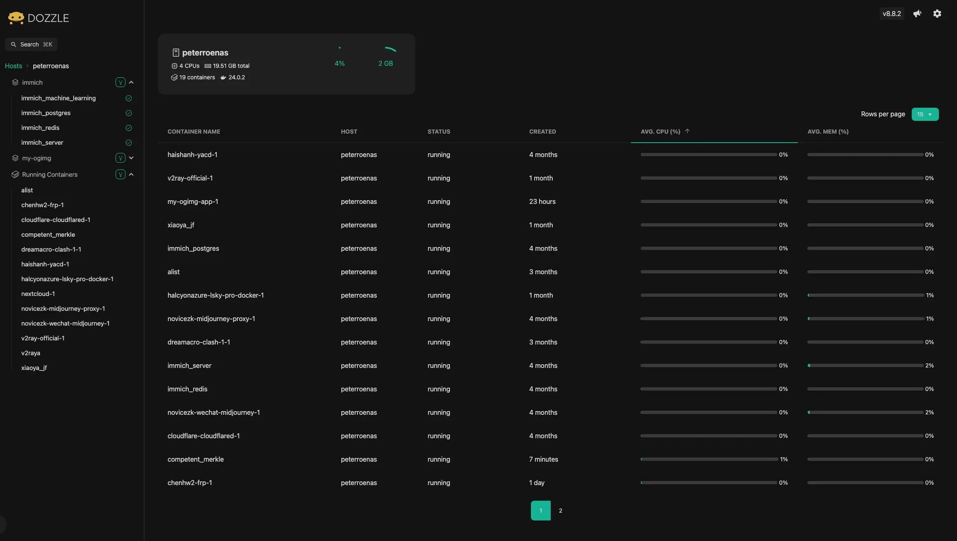Click merge icon beside Running Containers
Viewport: 957px width, 541px height.
[x=120, y=174]
